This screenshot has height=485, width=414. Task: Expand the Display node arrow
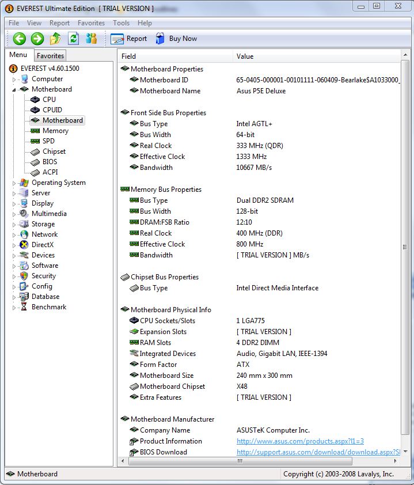tap(14, 204)
